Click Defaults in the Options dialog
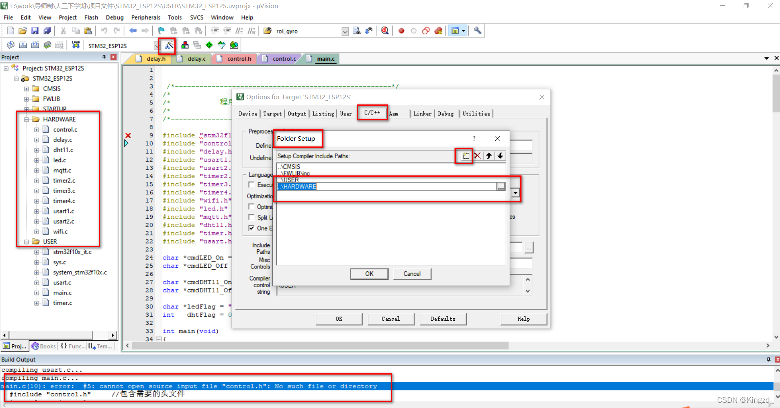This screenshot has width=780, height=408. coord(443,319)
